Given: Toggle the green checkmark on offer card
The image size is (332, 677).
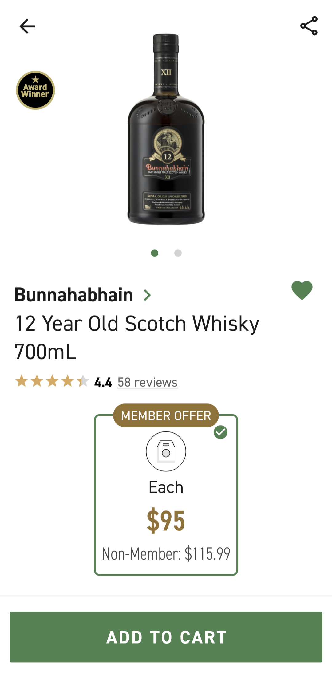Looking at the screenshot, I should [x=220, y=432].
